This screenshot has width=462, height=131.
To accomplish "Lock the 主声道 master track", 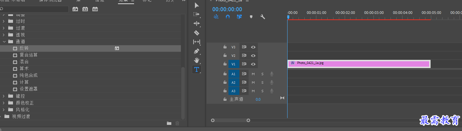I will 225,99.
